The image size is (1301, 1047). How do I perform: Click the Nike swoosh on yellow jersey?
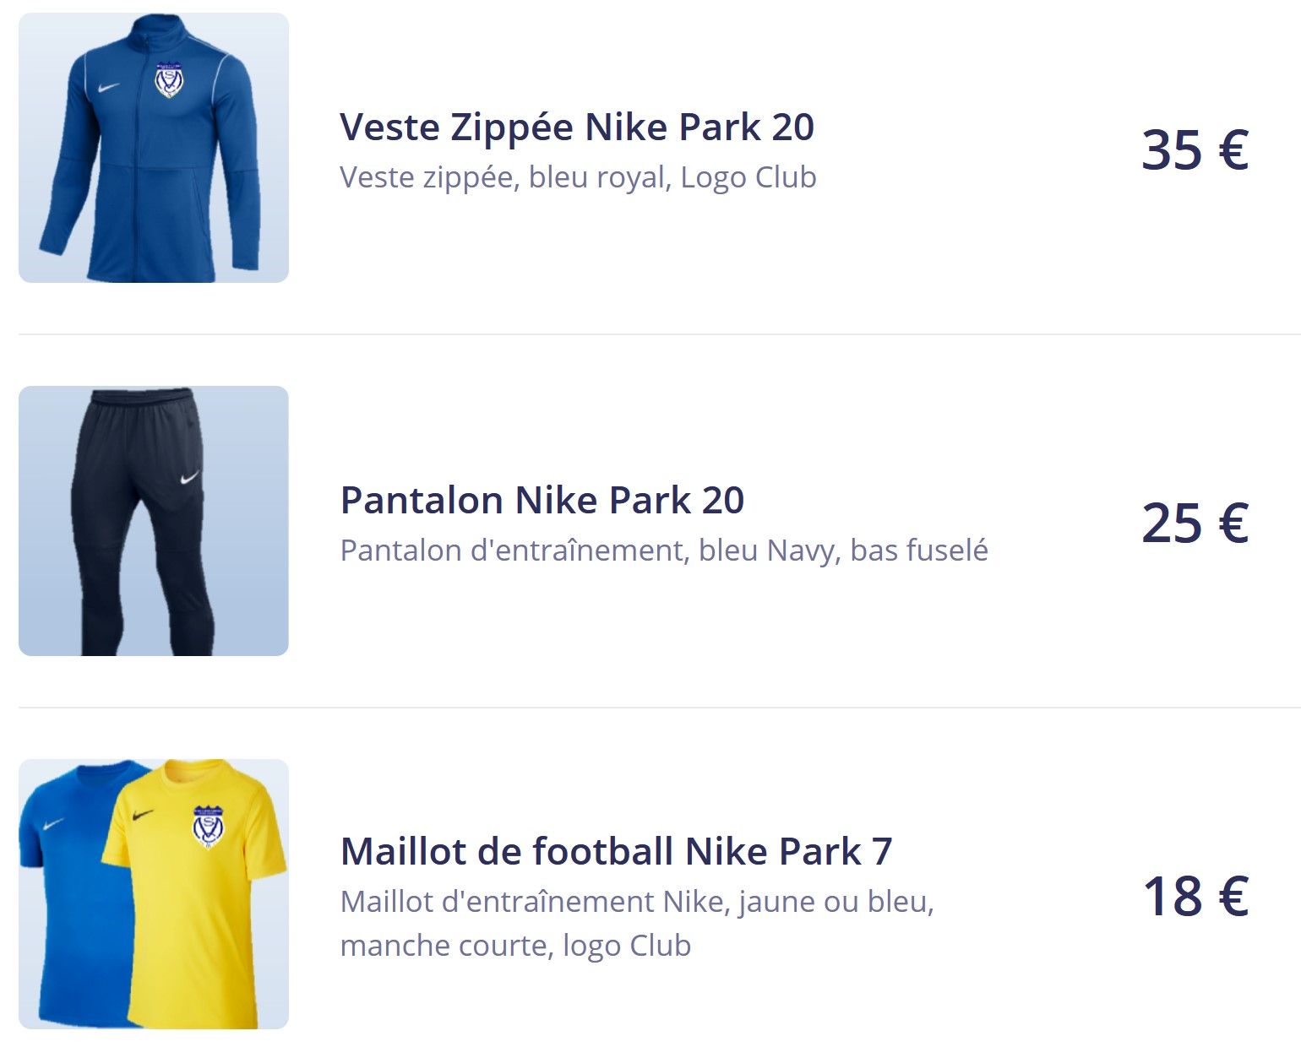(x=143, y=815)
